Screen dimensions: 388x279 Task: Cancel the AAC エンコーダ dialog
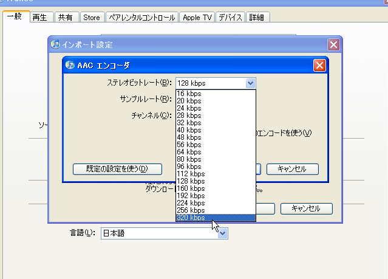293,169
